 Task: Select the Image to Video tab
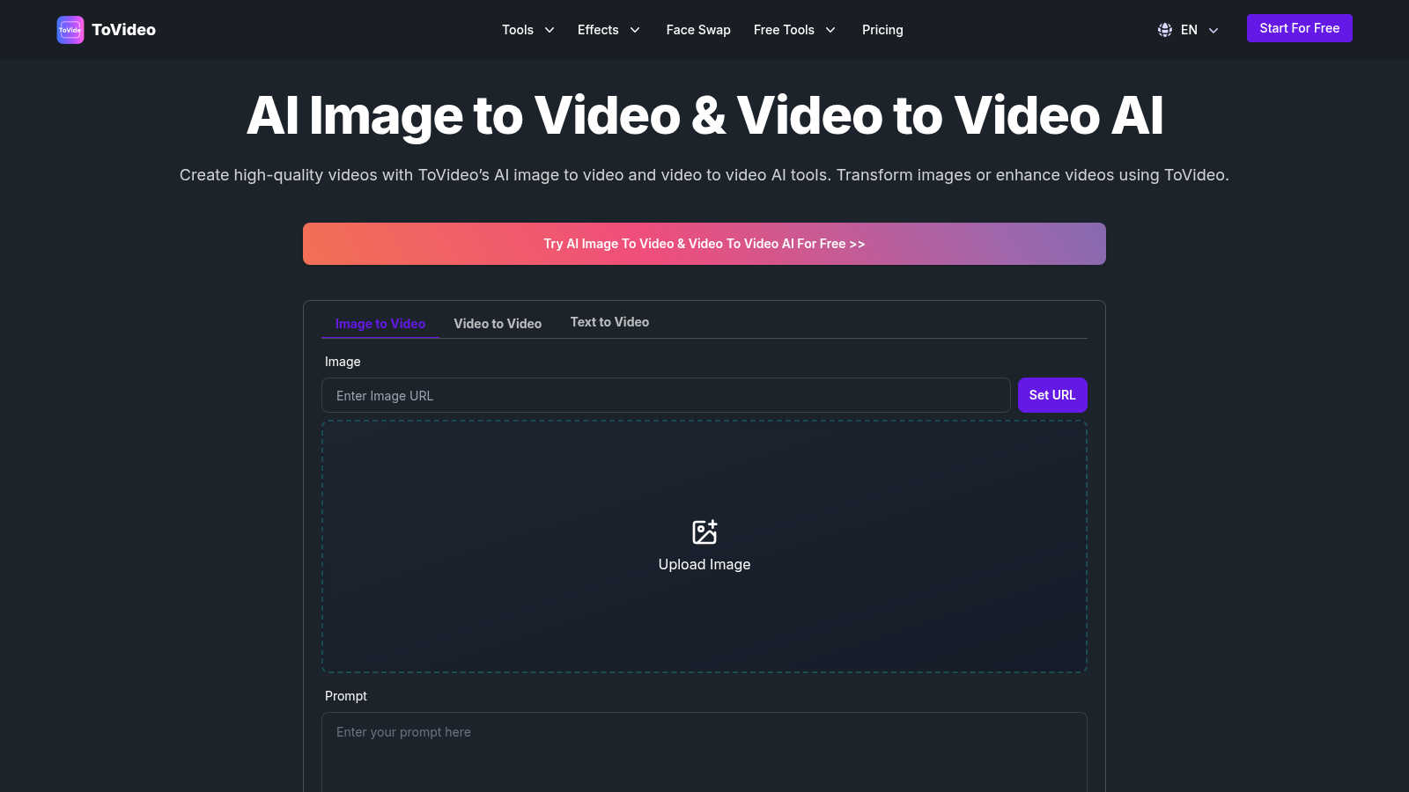coord(380,323)
